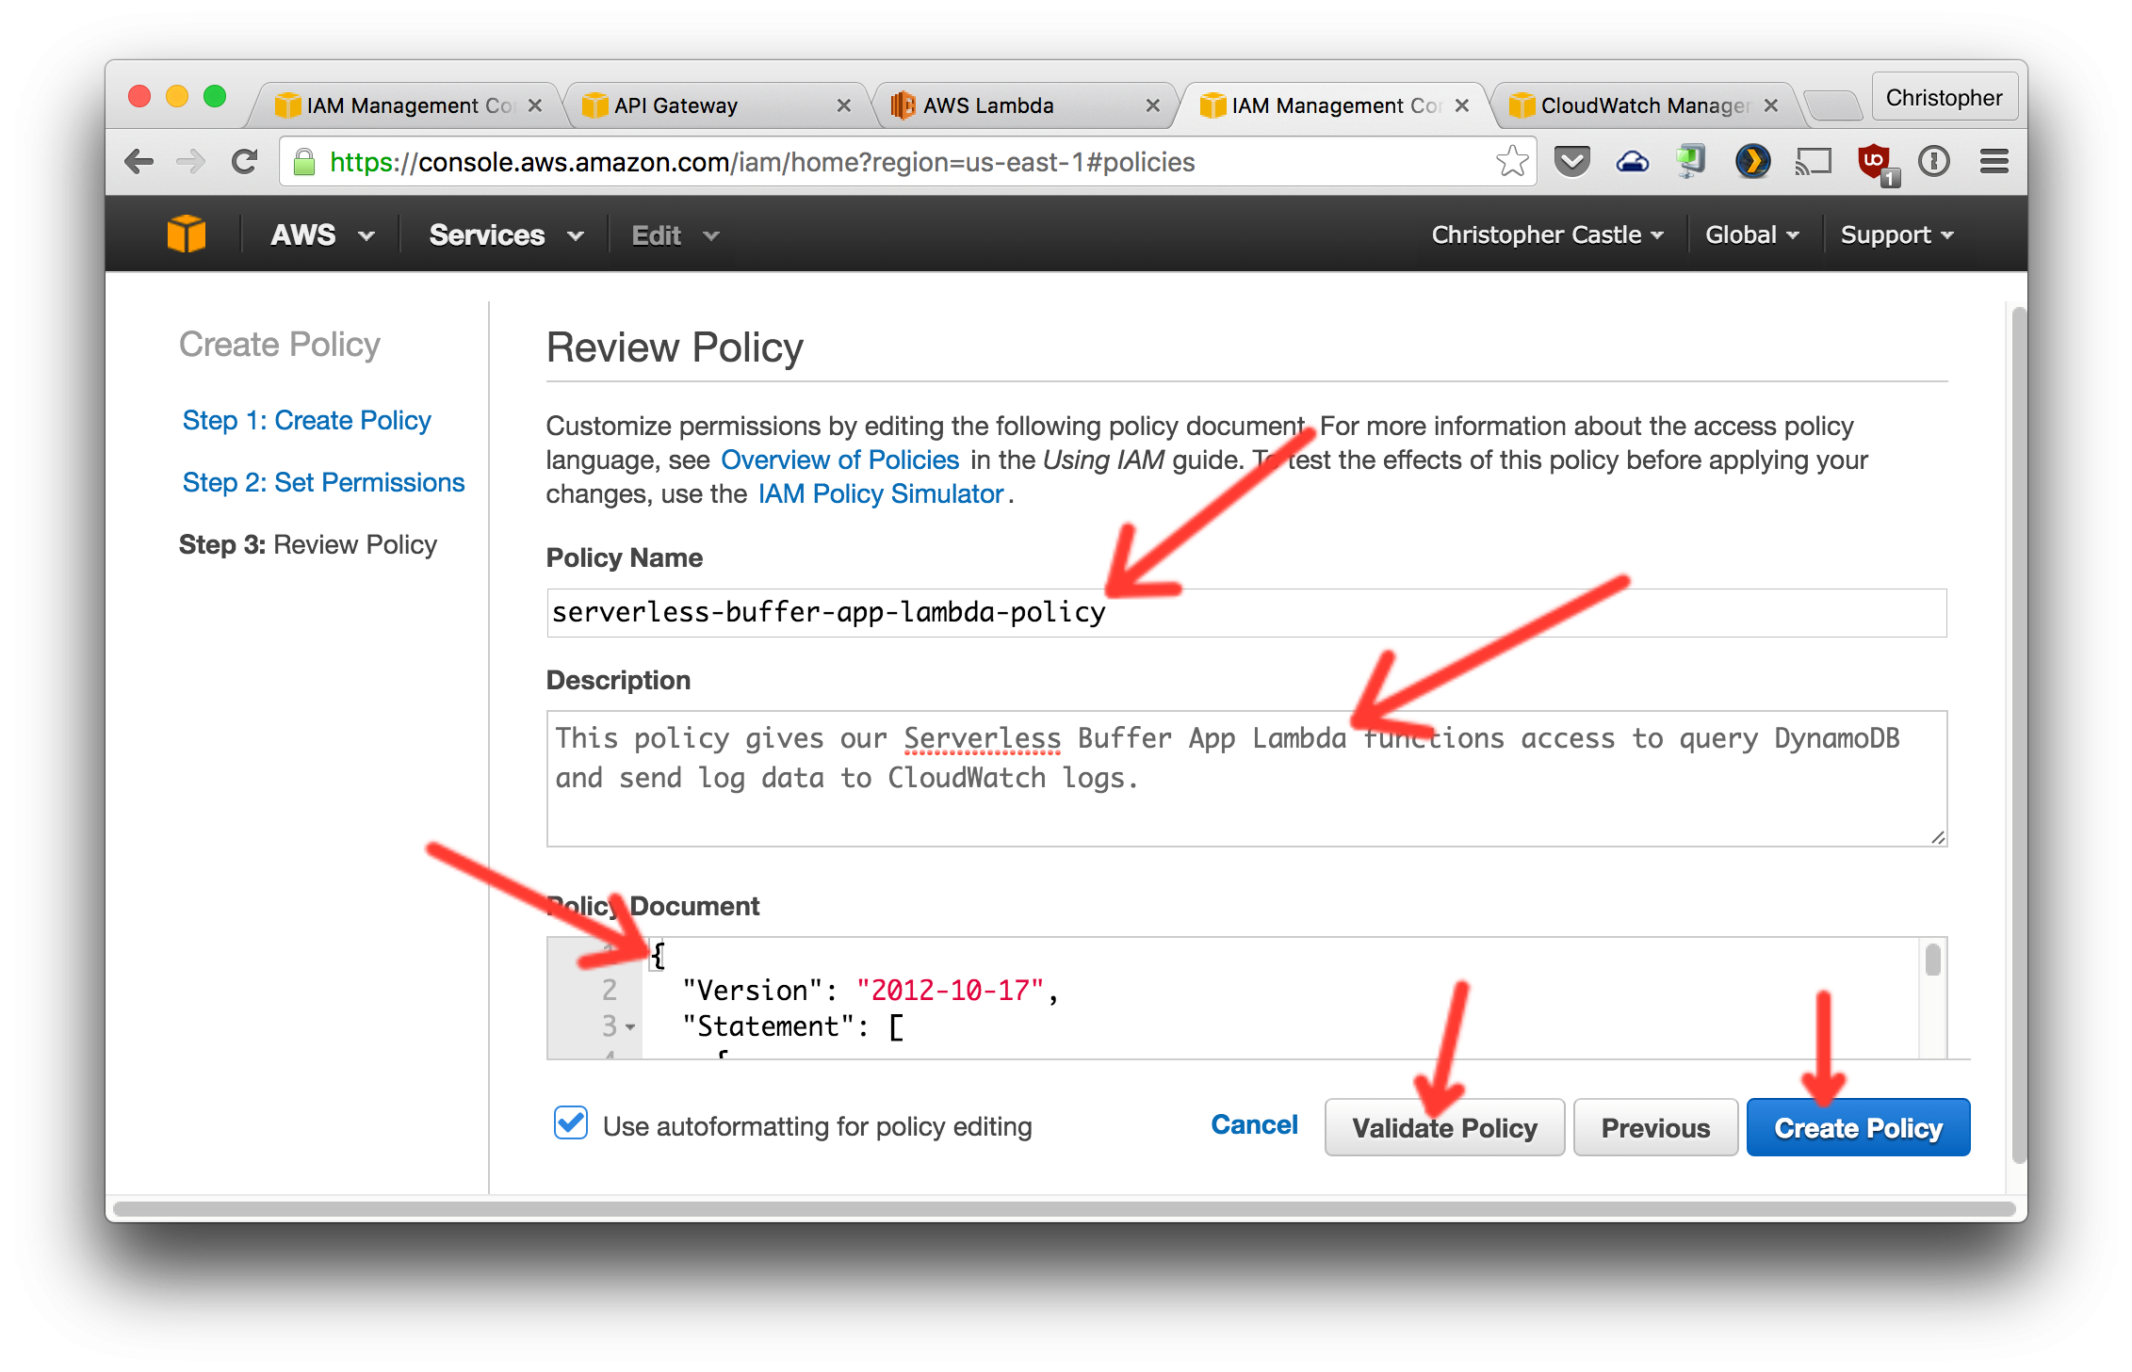Open the uBlock Origin extension icon

pos(1874,162)
